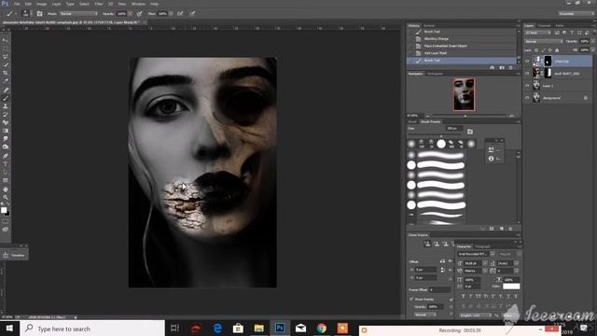Hide the skull layer with white mask
The image size is (597, 336).
[527, 73]
